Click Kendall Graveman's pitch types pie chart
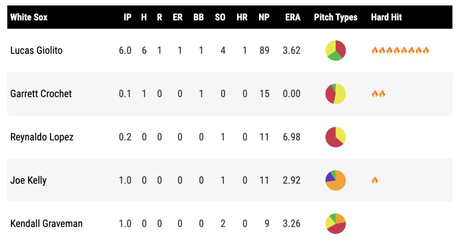This screenshot has width=459, height=251. pos(335,224)
